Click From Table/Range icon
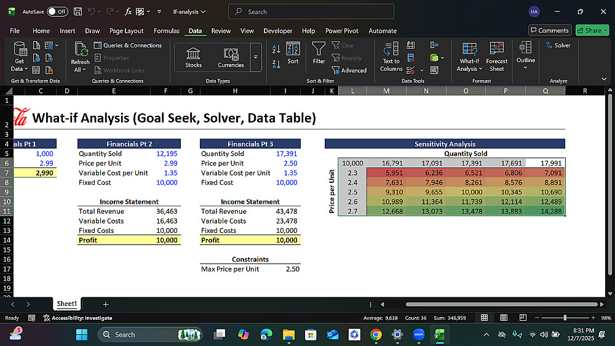Image resolution: width=615 pixels, height=346 pixels. click(36, 70)
